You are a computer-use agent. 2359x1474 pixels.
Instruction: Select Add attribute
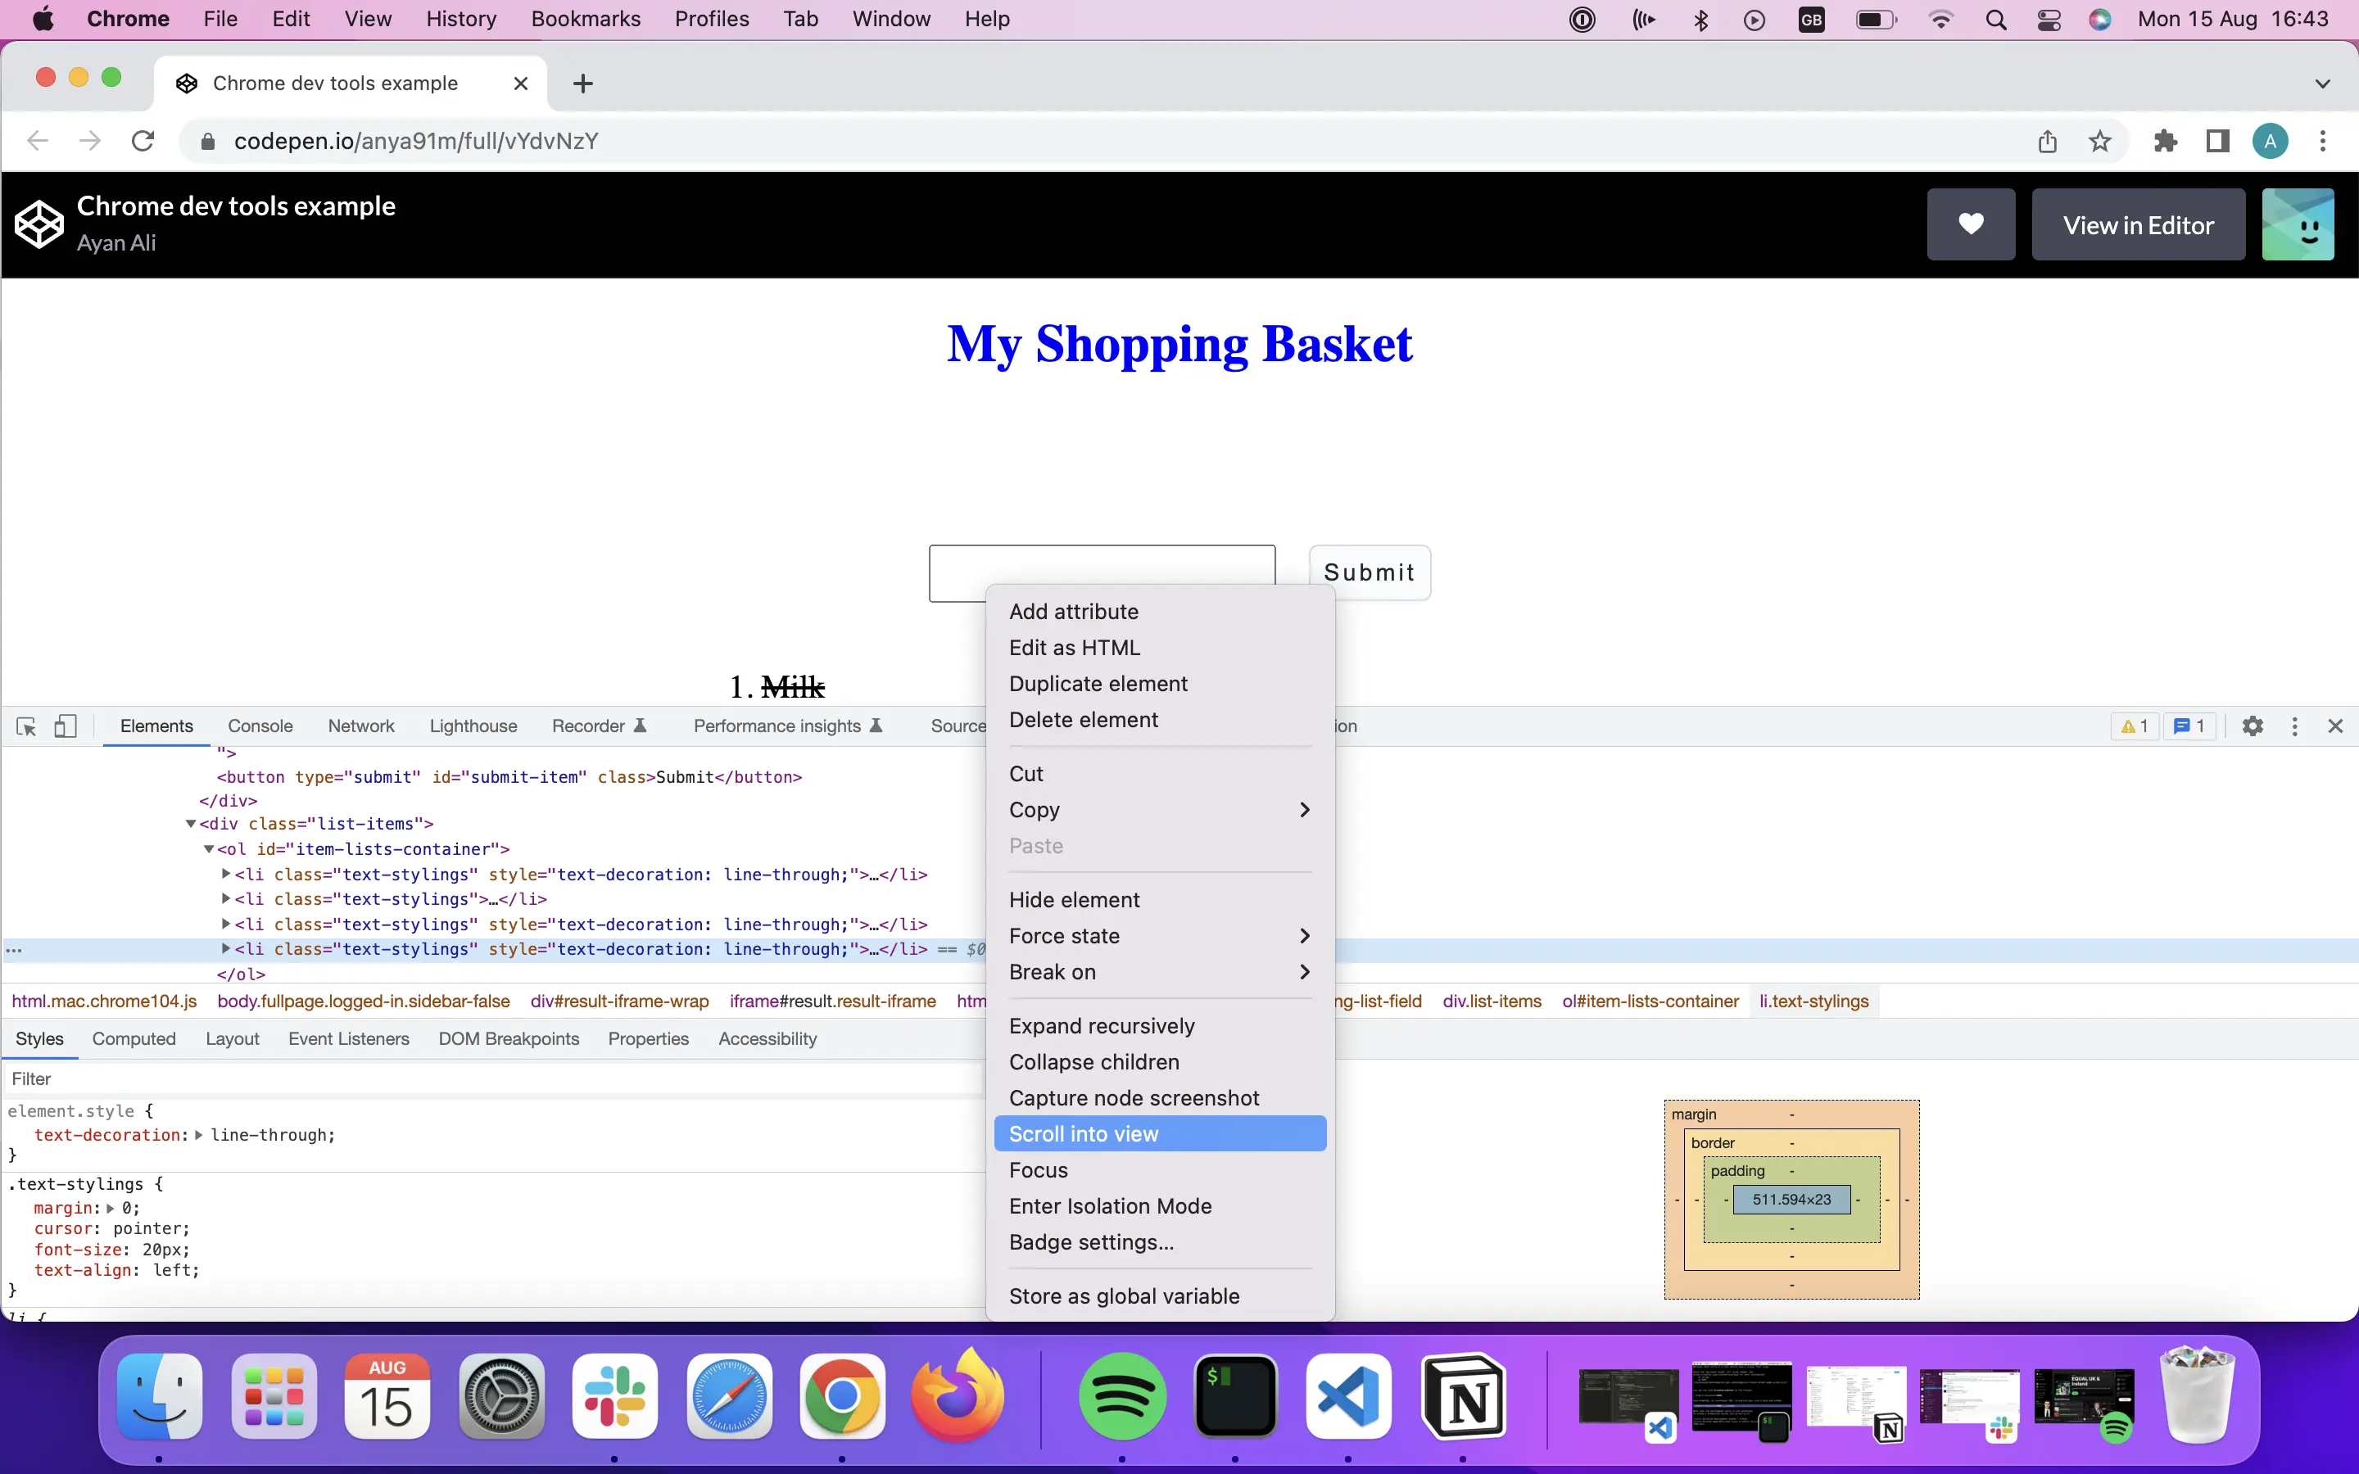coord(1160,611)
